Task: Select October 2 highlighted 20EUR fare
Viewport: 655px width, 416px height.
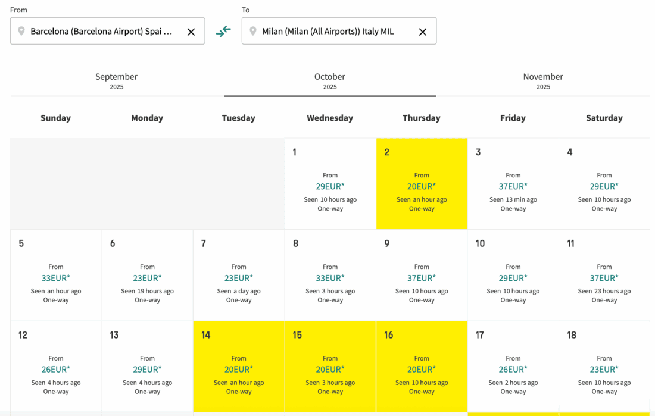Action: coord(422,186)
